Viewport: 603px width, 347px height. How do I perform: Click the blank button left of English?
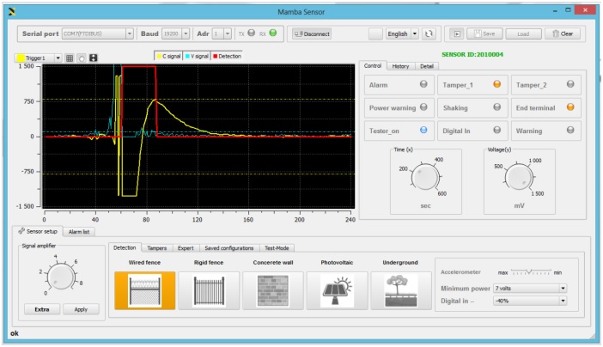[375, 33]
